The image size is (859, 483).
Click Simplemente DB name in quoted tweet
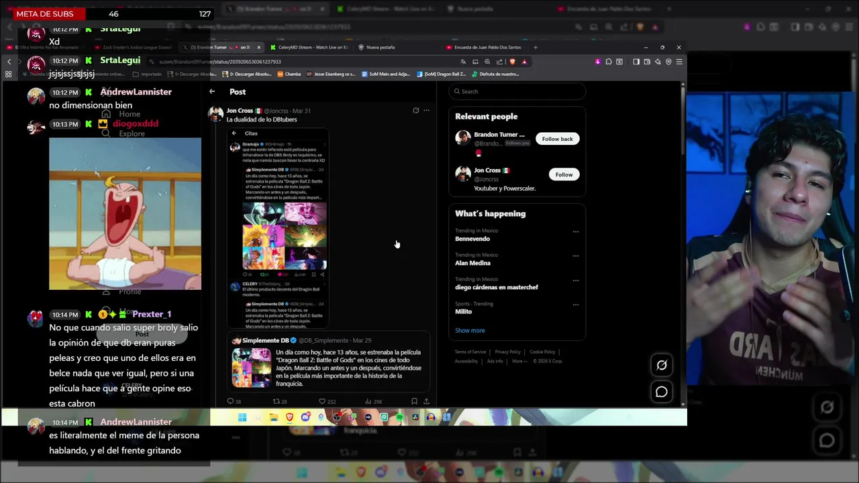point(265,340)
